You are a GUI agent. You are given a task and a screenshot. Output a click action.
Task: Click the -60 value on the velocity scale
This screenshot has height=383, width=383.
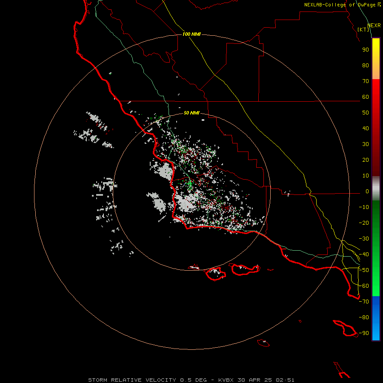pos(364,286)
